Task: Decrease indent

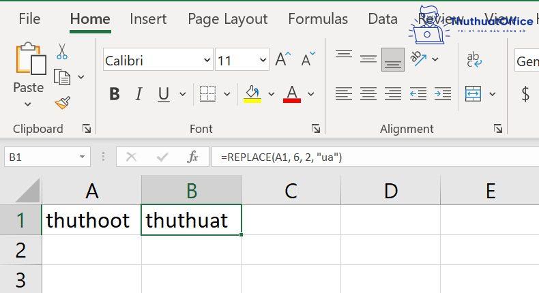Action: pyautogui.click(x=418, y=93)
